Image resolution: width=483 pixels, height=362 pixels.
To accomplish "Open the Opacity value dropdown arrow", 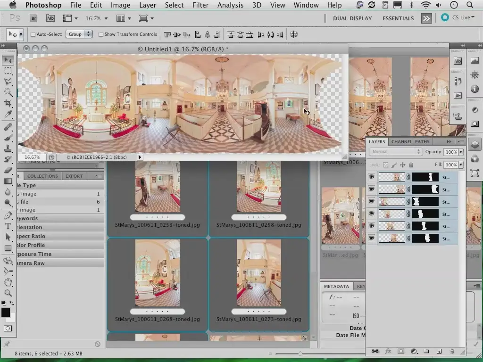I will tap(461, 152).
